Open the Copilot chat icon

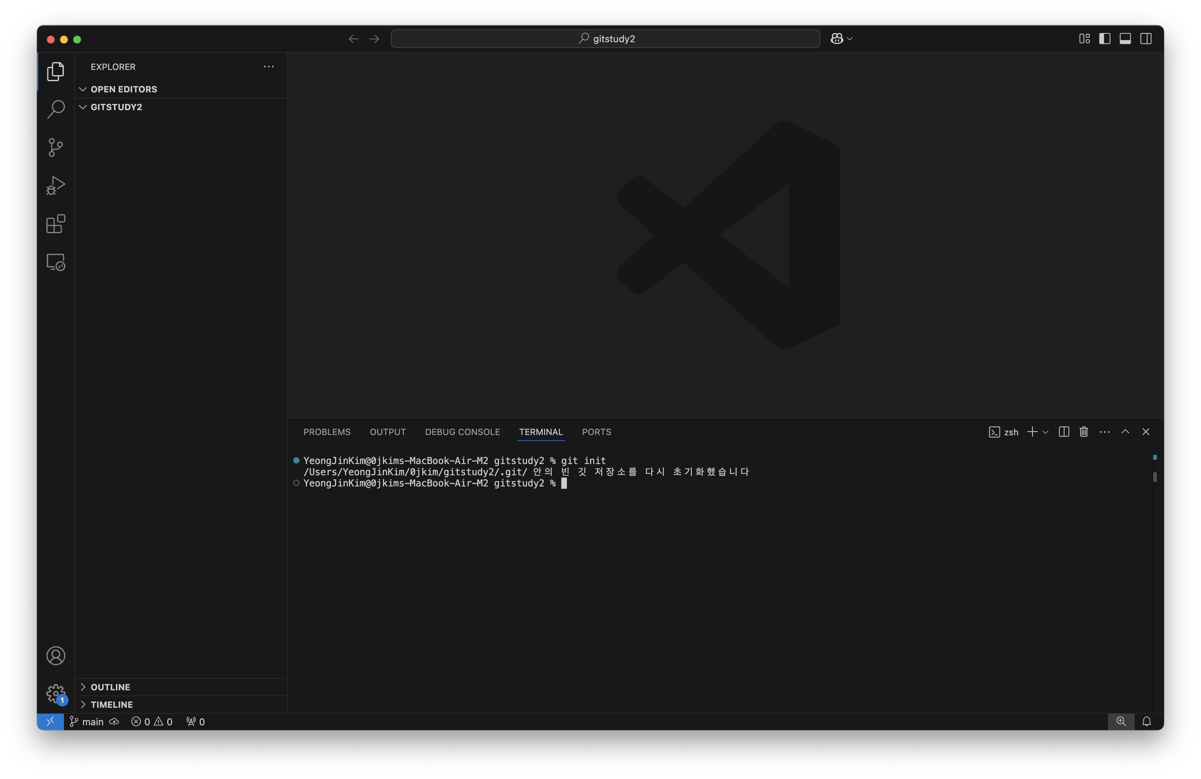coord(836,39)
